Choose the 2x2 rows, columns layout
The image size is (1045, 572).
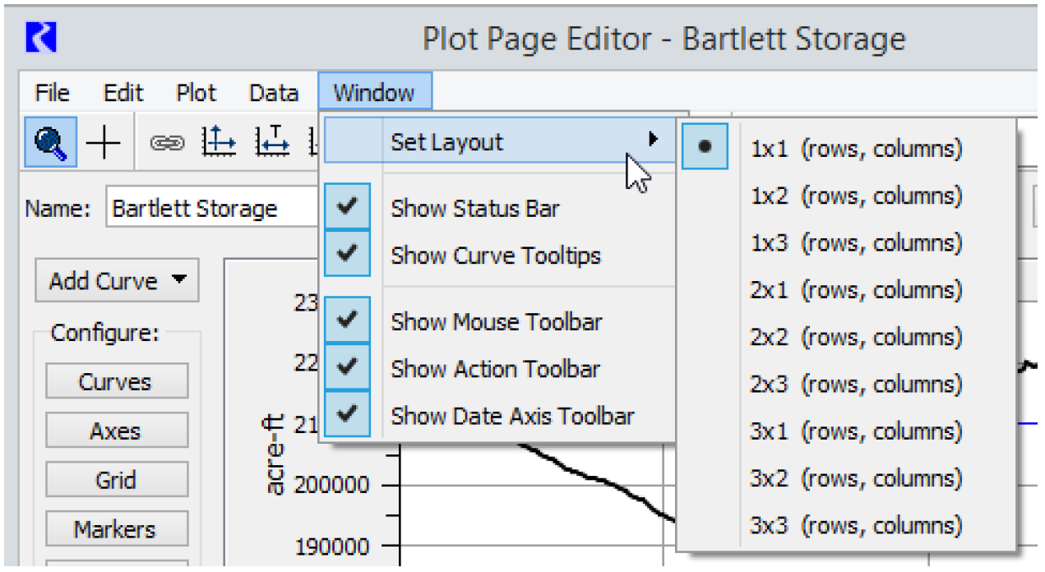pyautogui.click(x=855, y=337)
